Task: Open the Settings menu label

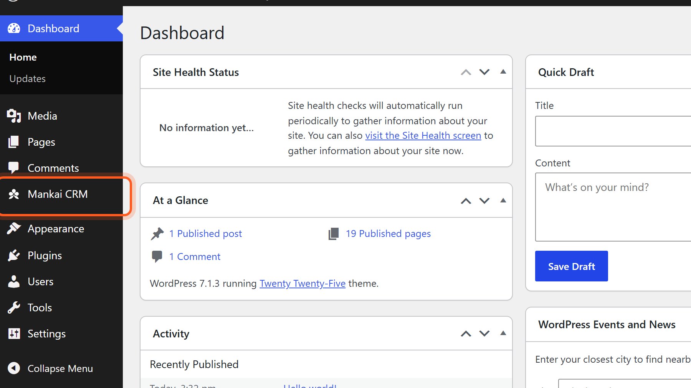Action: [x=46, y=334]
